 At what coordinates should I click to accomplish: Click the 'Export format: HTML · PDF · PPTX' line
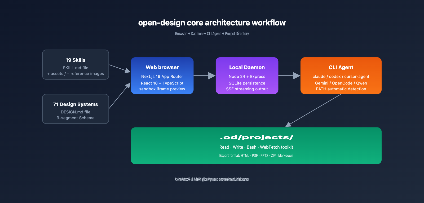pos(256,156)
